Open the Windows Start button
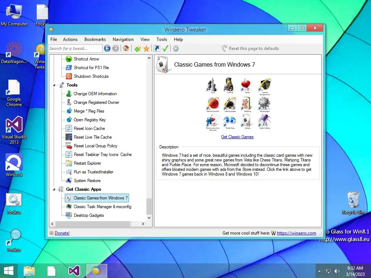 9,271
